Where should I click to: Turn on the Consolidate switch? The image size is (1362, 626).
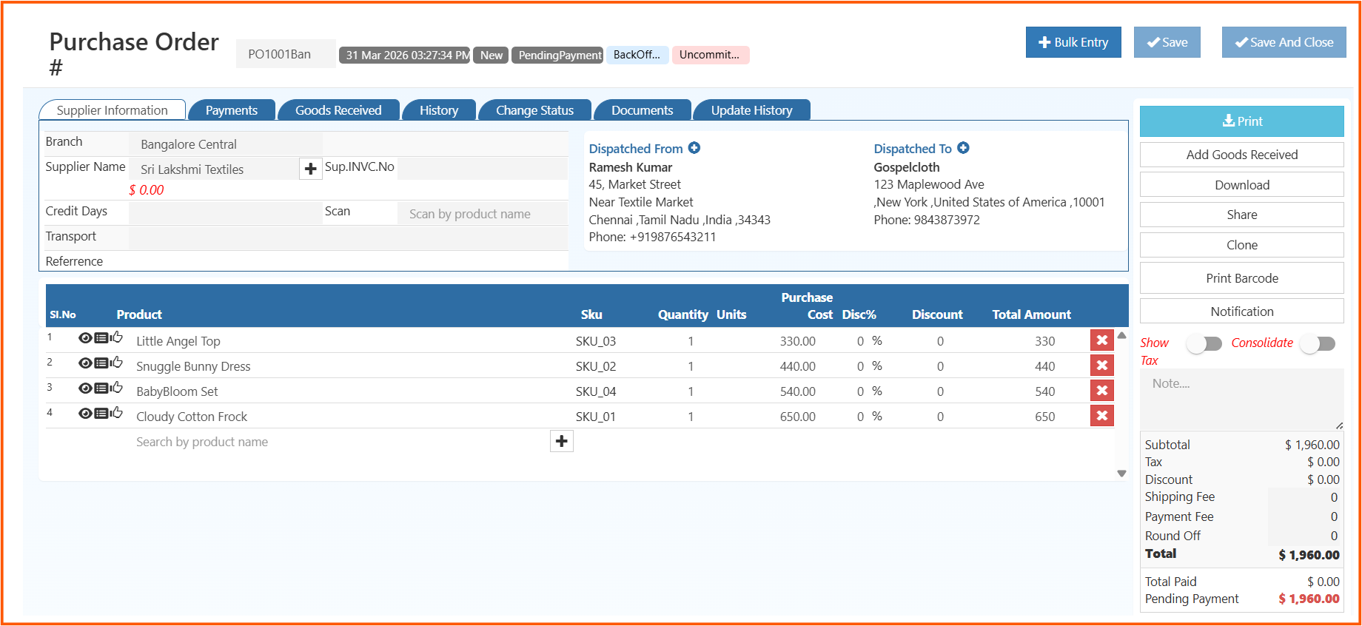1318,344
